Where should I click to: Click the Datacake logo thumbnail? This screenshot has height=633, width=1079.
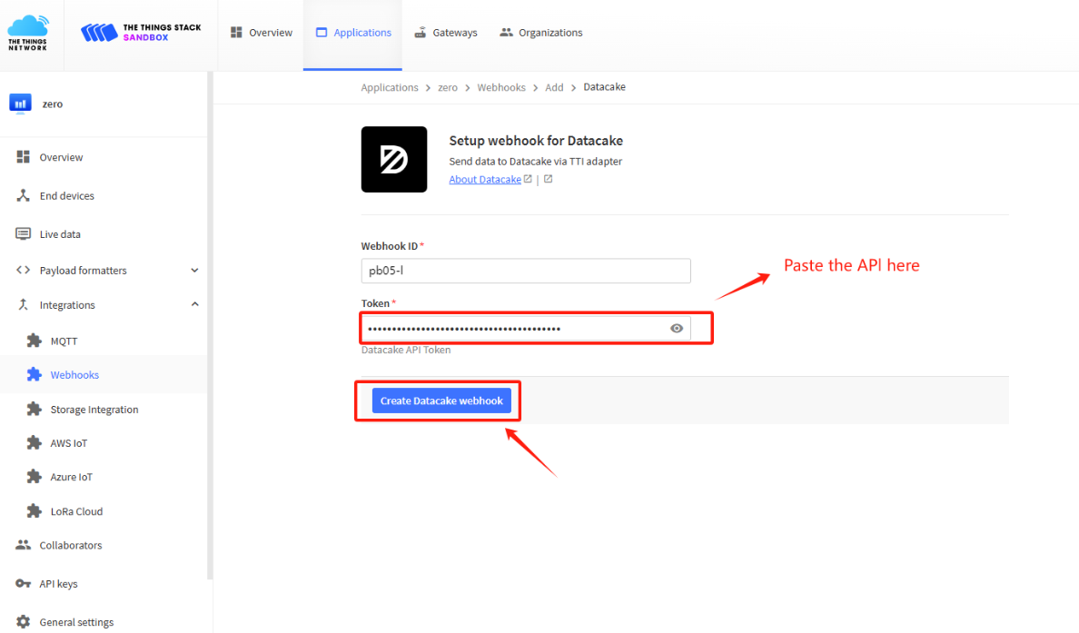[x=394, y=159]
